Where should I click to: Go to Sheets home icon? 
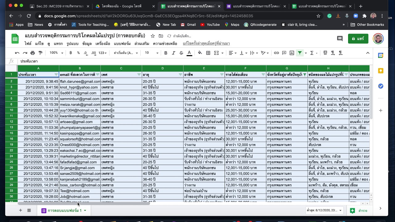[15, 39]
